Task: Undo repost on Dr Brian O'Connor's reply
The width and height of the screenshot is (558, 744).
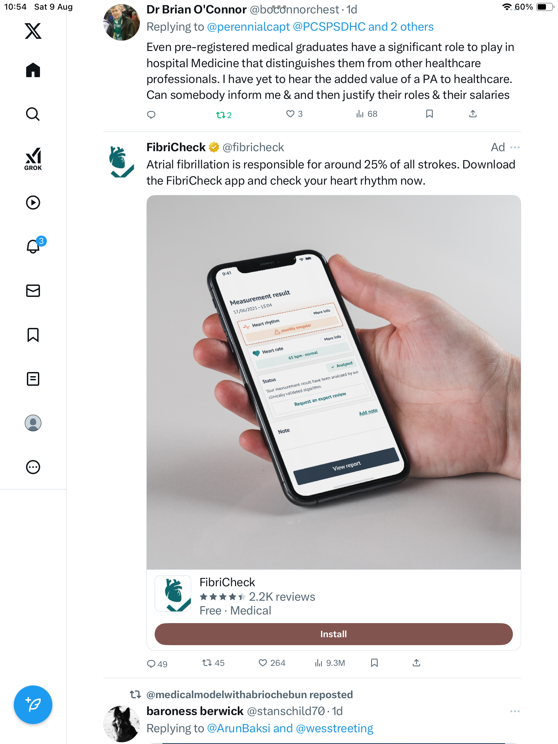Action: 224,115
